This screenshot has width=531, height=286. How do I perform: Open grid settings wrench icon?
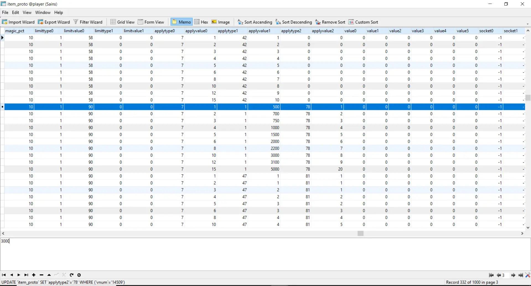[x=528, y=275]
